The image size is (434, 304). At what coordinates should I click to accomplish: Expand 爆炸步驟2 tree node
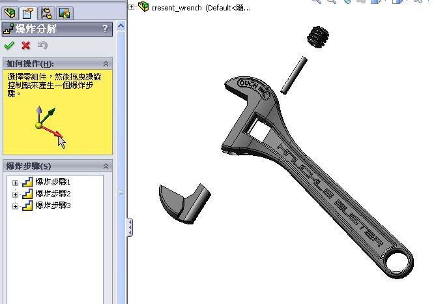15,194
